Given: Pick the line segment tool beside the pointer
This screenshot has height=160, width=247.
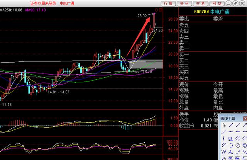Looking at the screenshot, I should [231, 125].
